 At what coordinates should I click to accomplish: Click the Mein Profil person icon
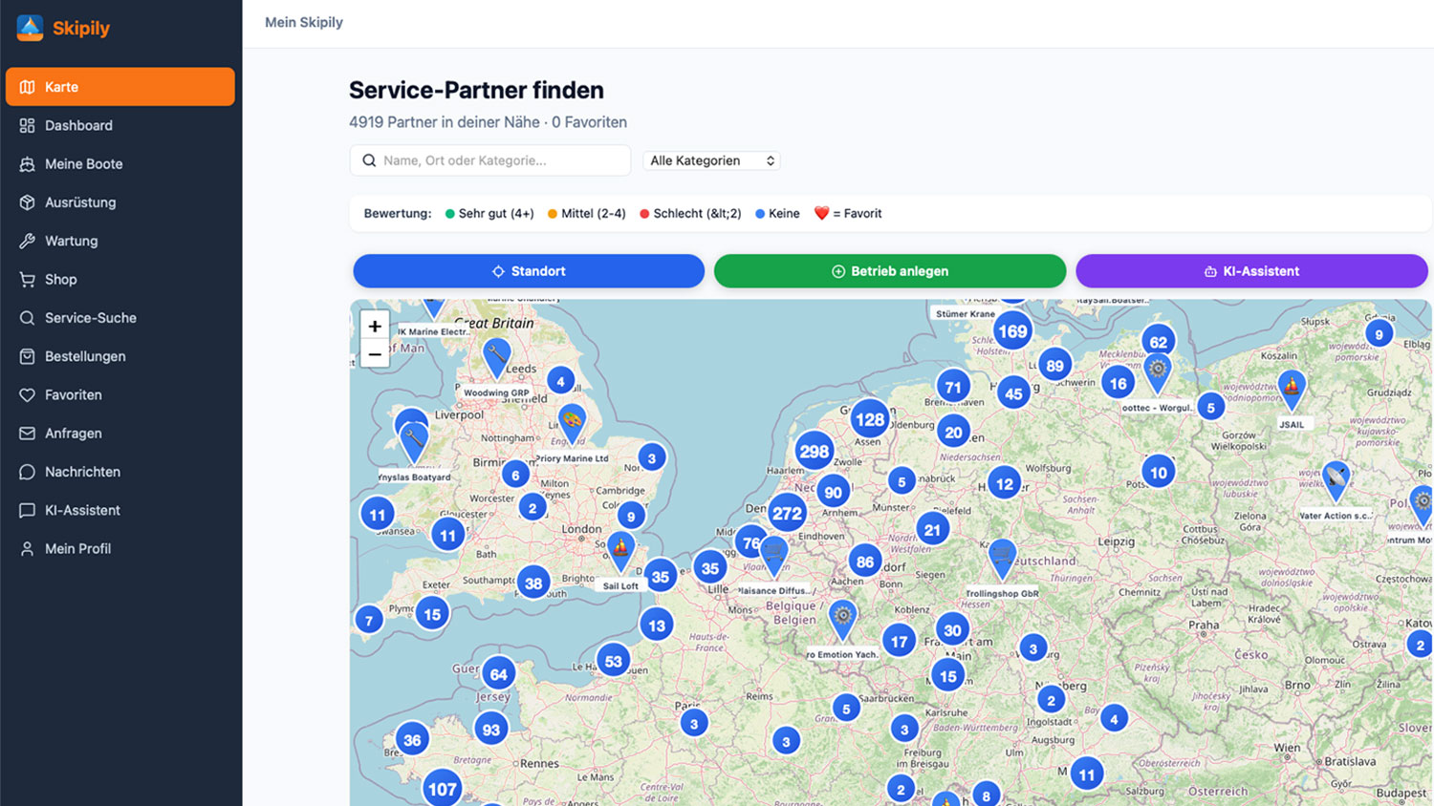point(27,548)
